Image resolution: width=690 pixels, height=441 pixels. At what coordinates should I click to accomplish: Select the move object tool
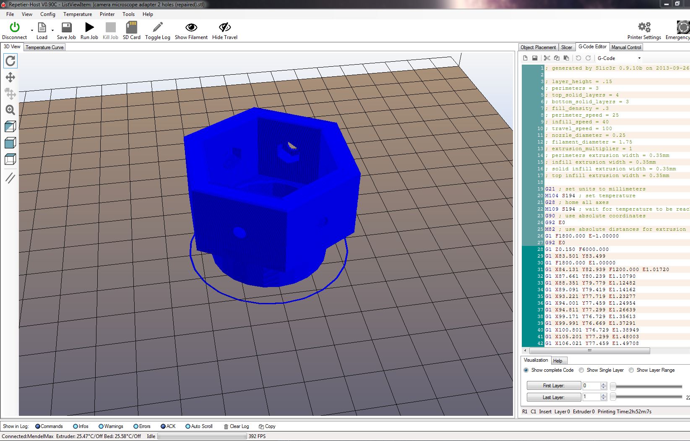pos(10,94)
